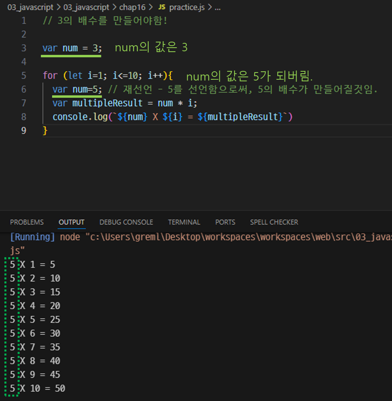The height and width of the screenshot is (401, 392).
Task: Click output line '5 X 2 = 10'
Action: [x=35, y=278]
